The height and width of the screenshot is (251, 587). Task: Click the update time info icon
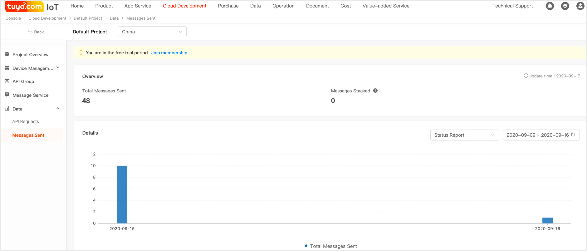pyautogui.click(x=526, y=76)
